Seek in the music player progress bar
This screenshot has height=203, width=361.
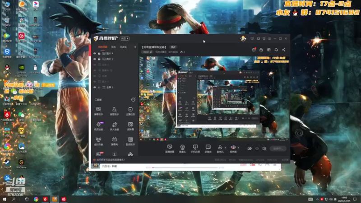185,167
